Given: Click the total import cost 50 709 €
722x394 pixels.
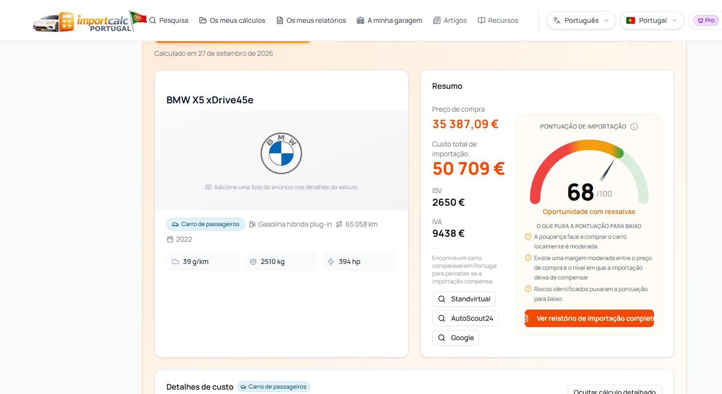Looking at the screenshot, I should (468, 168).
